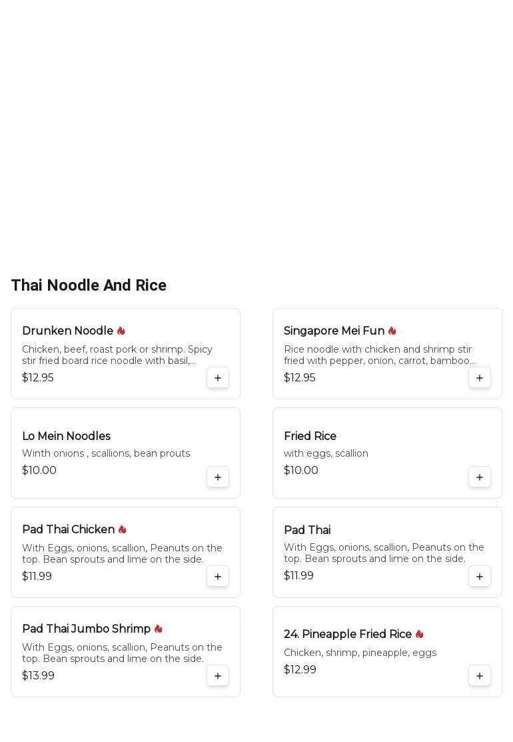Click plus button for Pad Thai
The image size is (513, 742).
coord(480,577)
